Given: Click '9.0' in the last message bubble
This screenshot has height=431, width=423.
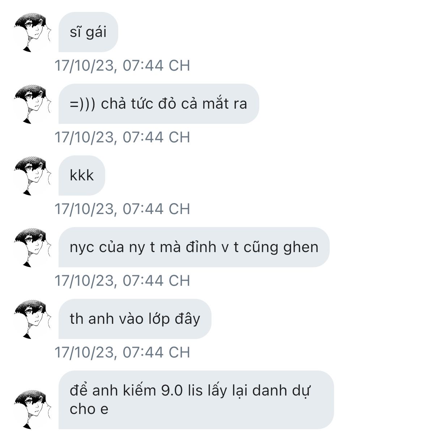Looking at the screenshot, I should pos(172,390).
